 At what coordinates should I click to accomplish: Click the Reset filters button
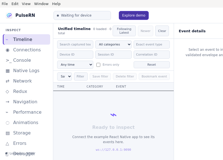point(152,65)
